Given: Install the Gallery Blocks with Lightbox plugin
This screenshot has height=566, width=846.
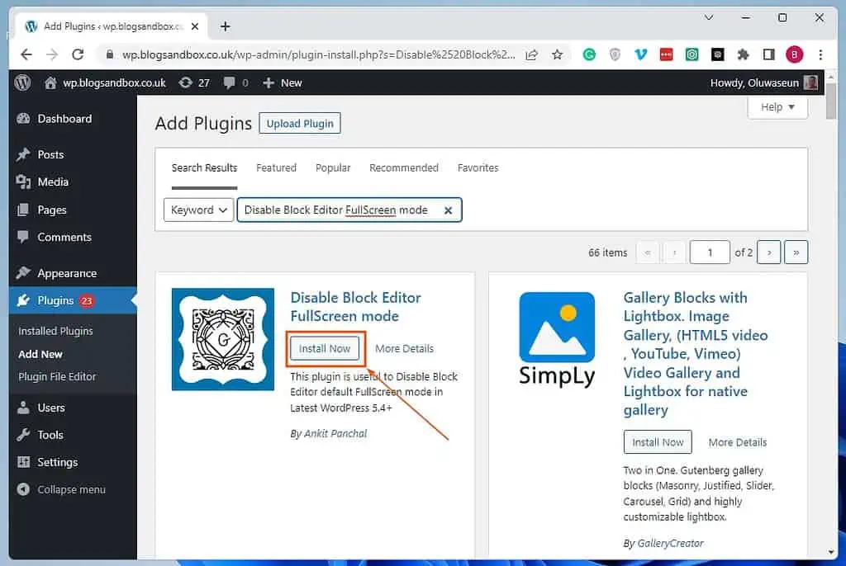Looking at the screenshot, I should pyautogui.click(x=658, y=442).
